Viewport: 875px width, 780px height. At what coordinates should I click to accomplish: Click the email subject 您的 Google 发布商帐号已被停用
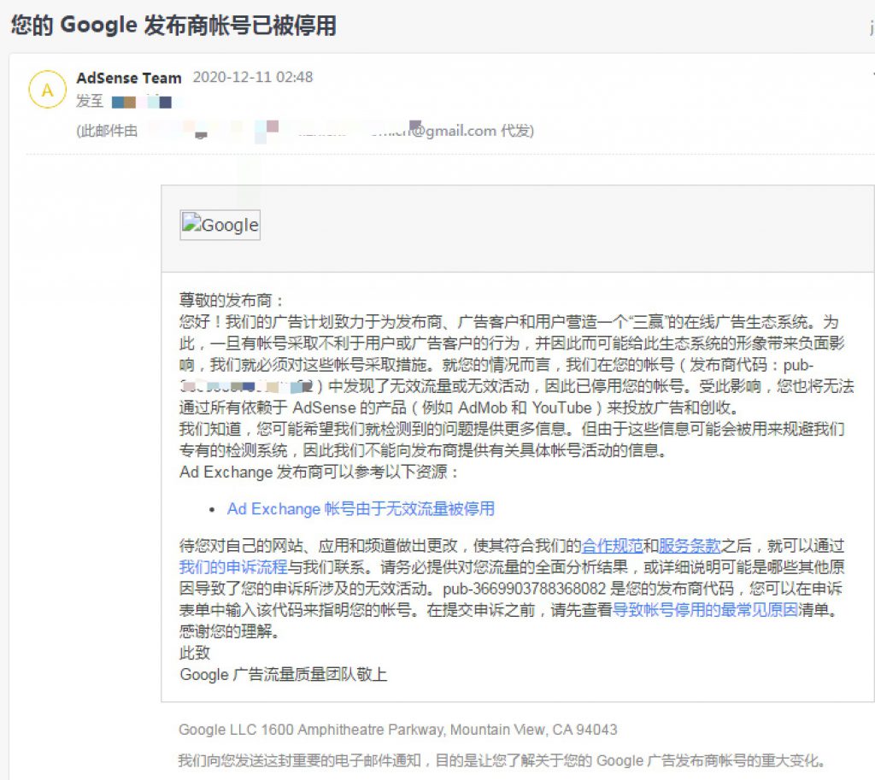tap(173, 26)
